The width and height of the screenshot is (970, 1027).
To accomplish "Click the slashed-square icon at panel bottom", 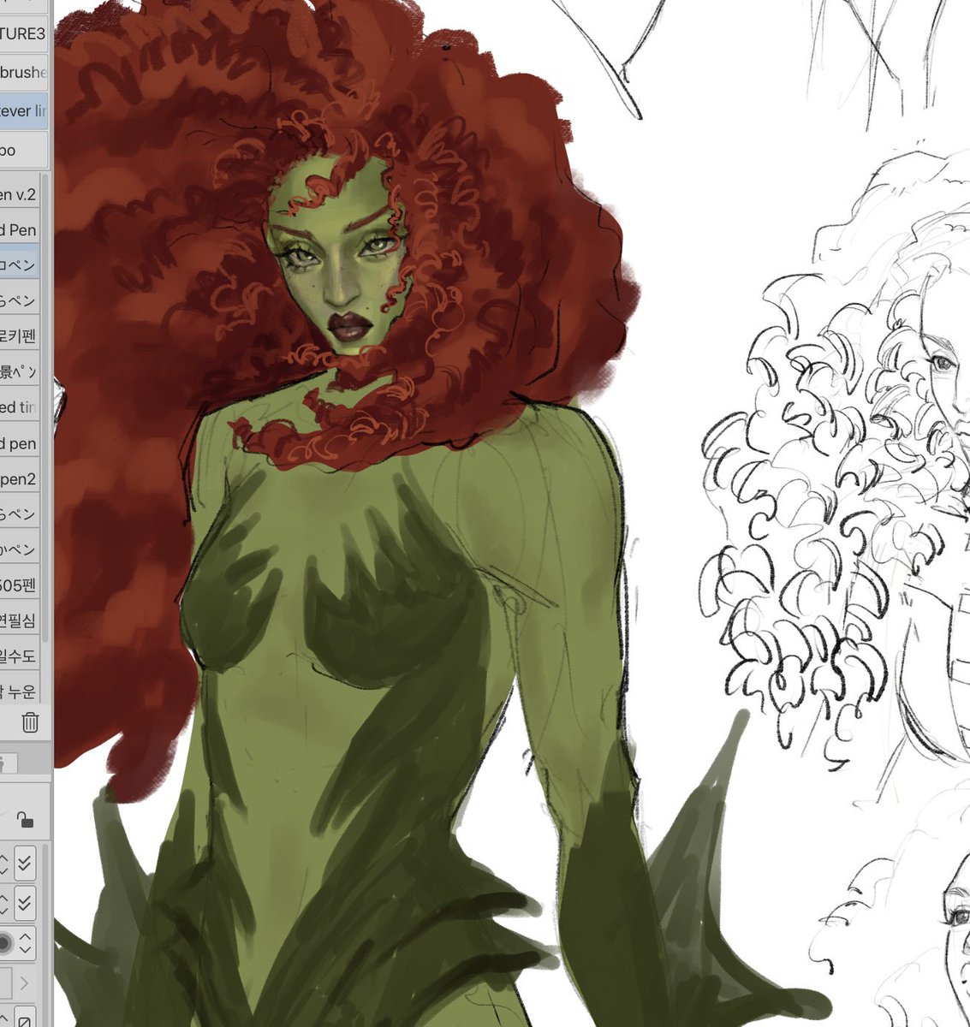I will pyautogui.click(x=25, y=1020).
